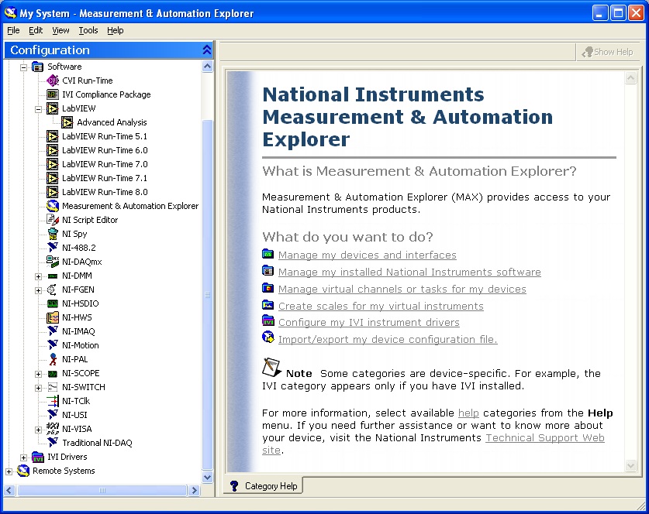Click the Measurement & Automation Explorer tree icon
649x514 pixels.
53,206
